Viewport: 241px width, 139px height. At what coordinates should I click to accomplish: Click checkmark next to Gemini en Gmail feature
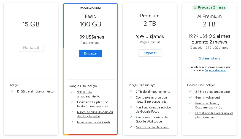(x=190, y=103)
